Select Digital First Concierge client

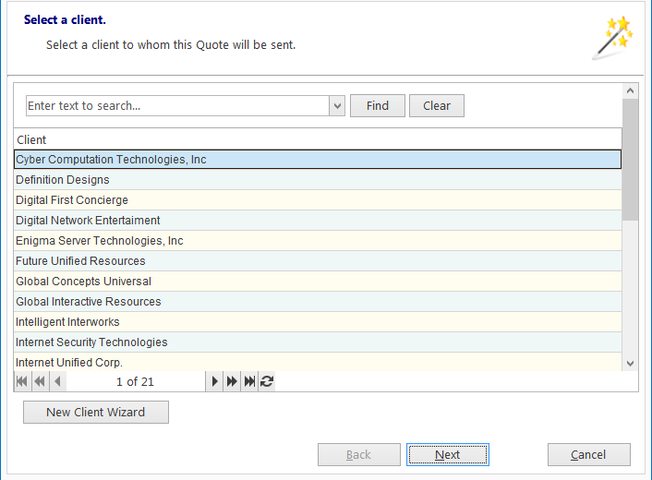(318, 200)
